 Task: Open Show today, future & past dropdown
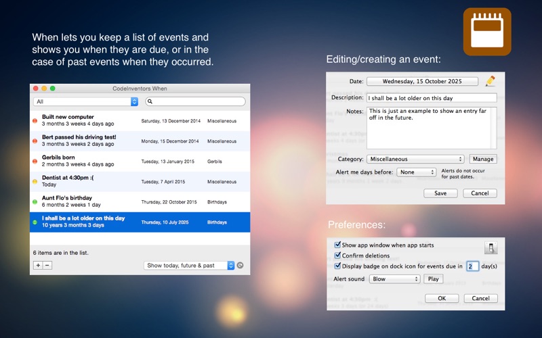pos(189,265)
